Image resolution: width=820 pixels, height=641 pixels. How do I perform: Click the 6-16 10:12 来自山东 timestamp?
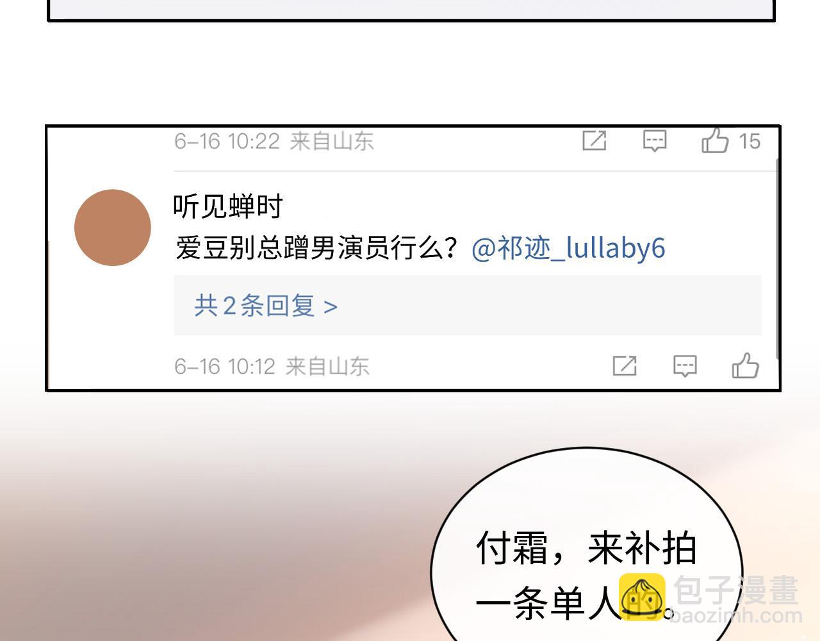272,367
